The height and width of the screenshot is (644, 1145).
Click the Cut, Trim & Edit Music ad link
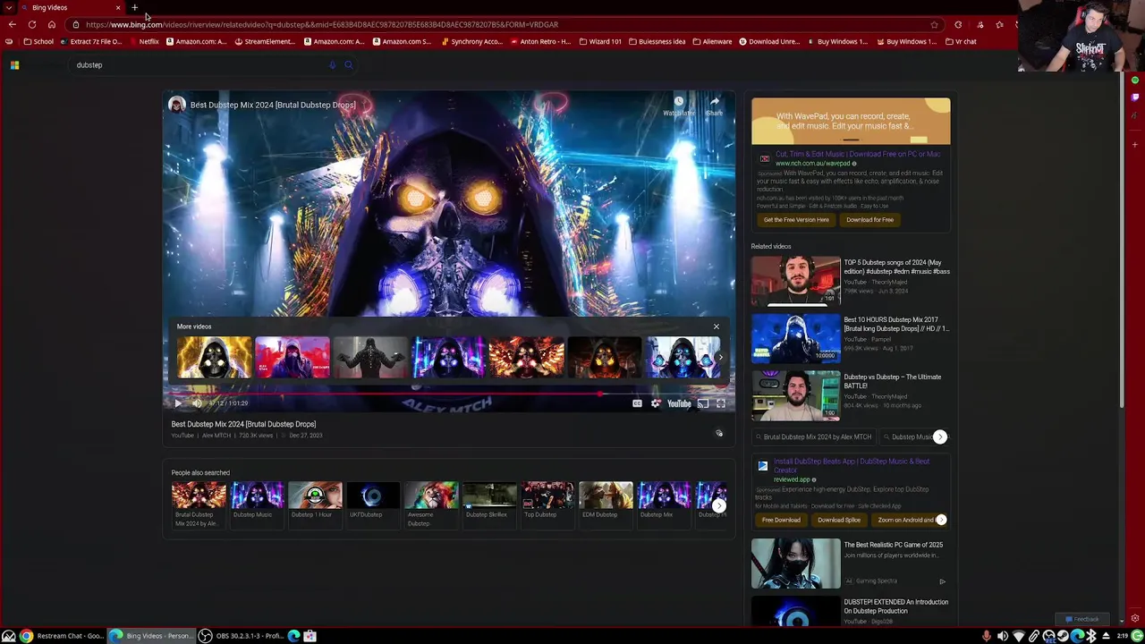point(858,154)
